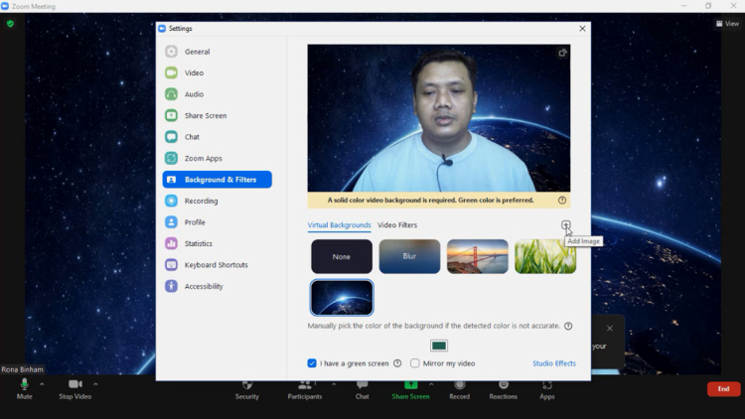Enable Mirror my video checkbox

click(x=415, y=363)
